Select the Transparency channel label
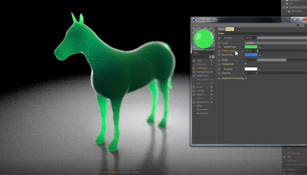Image resolution: width=307 pixels, height=175 pixels. point(203,72)
